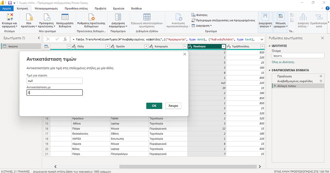330x173 pixels.
Task: Collapse the ΕΦΑΡΜΟΣΜΕΝΑ ΒΗΜΑΤΑ section
Action: pos(270,70)
